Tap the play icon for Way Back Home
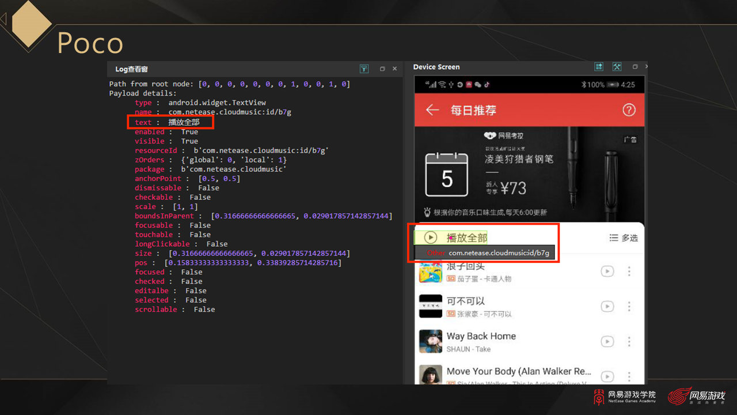Viewport: 737px width, 415px height. pyautogui.click(x=607, y=342)
